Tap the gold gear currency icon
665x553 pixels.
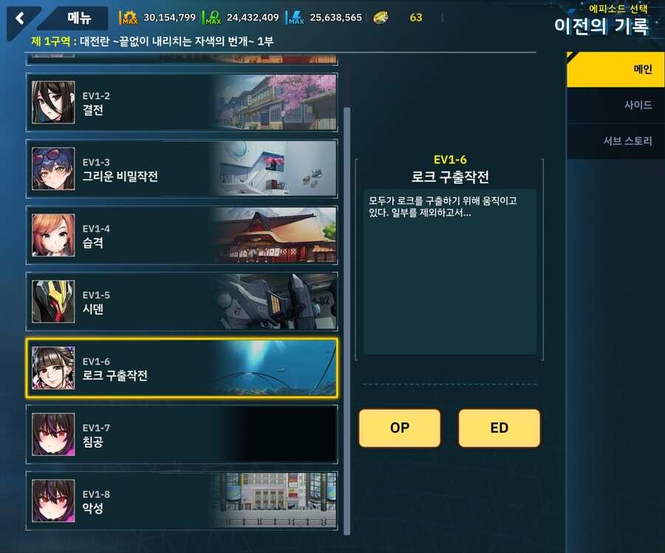tap(129, 18)
